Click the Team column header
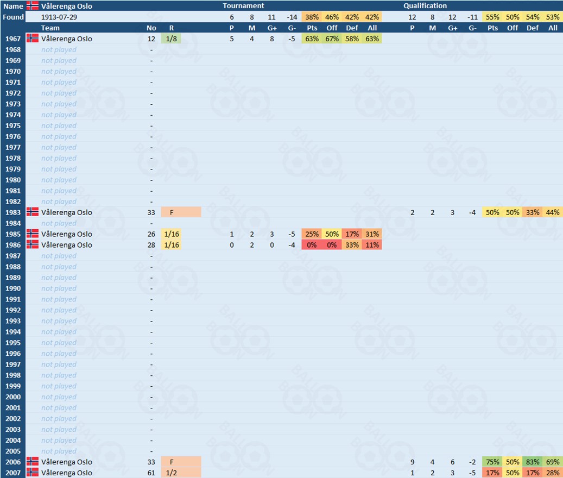The width and height of the screenshot is (563, 478). 50,28
